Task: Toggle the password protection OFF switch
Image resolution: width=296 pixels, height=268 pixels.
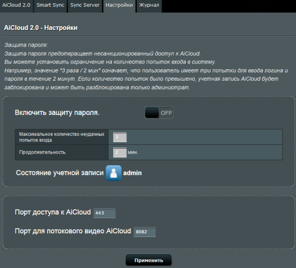Action: tap(159, 113)
